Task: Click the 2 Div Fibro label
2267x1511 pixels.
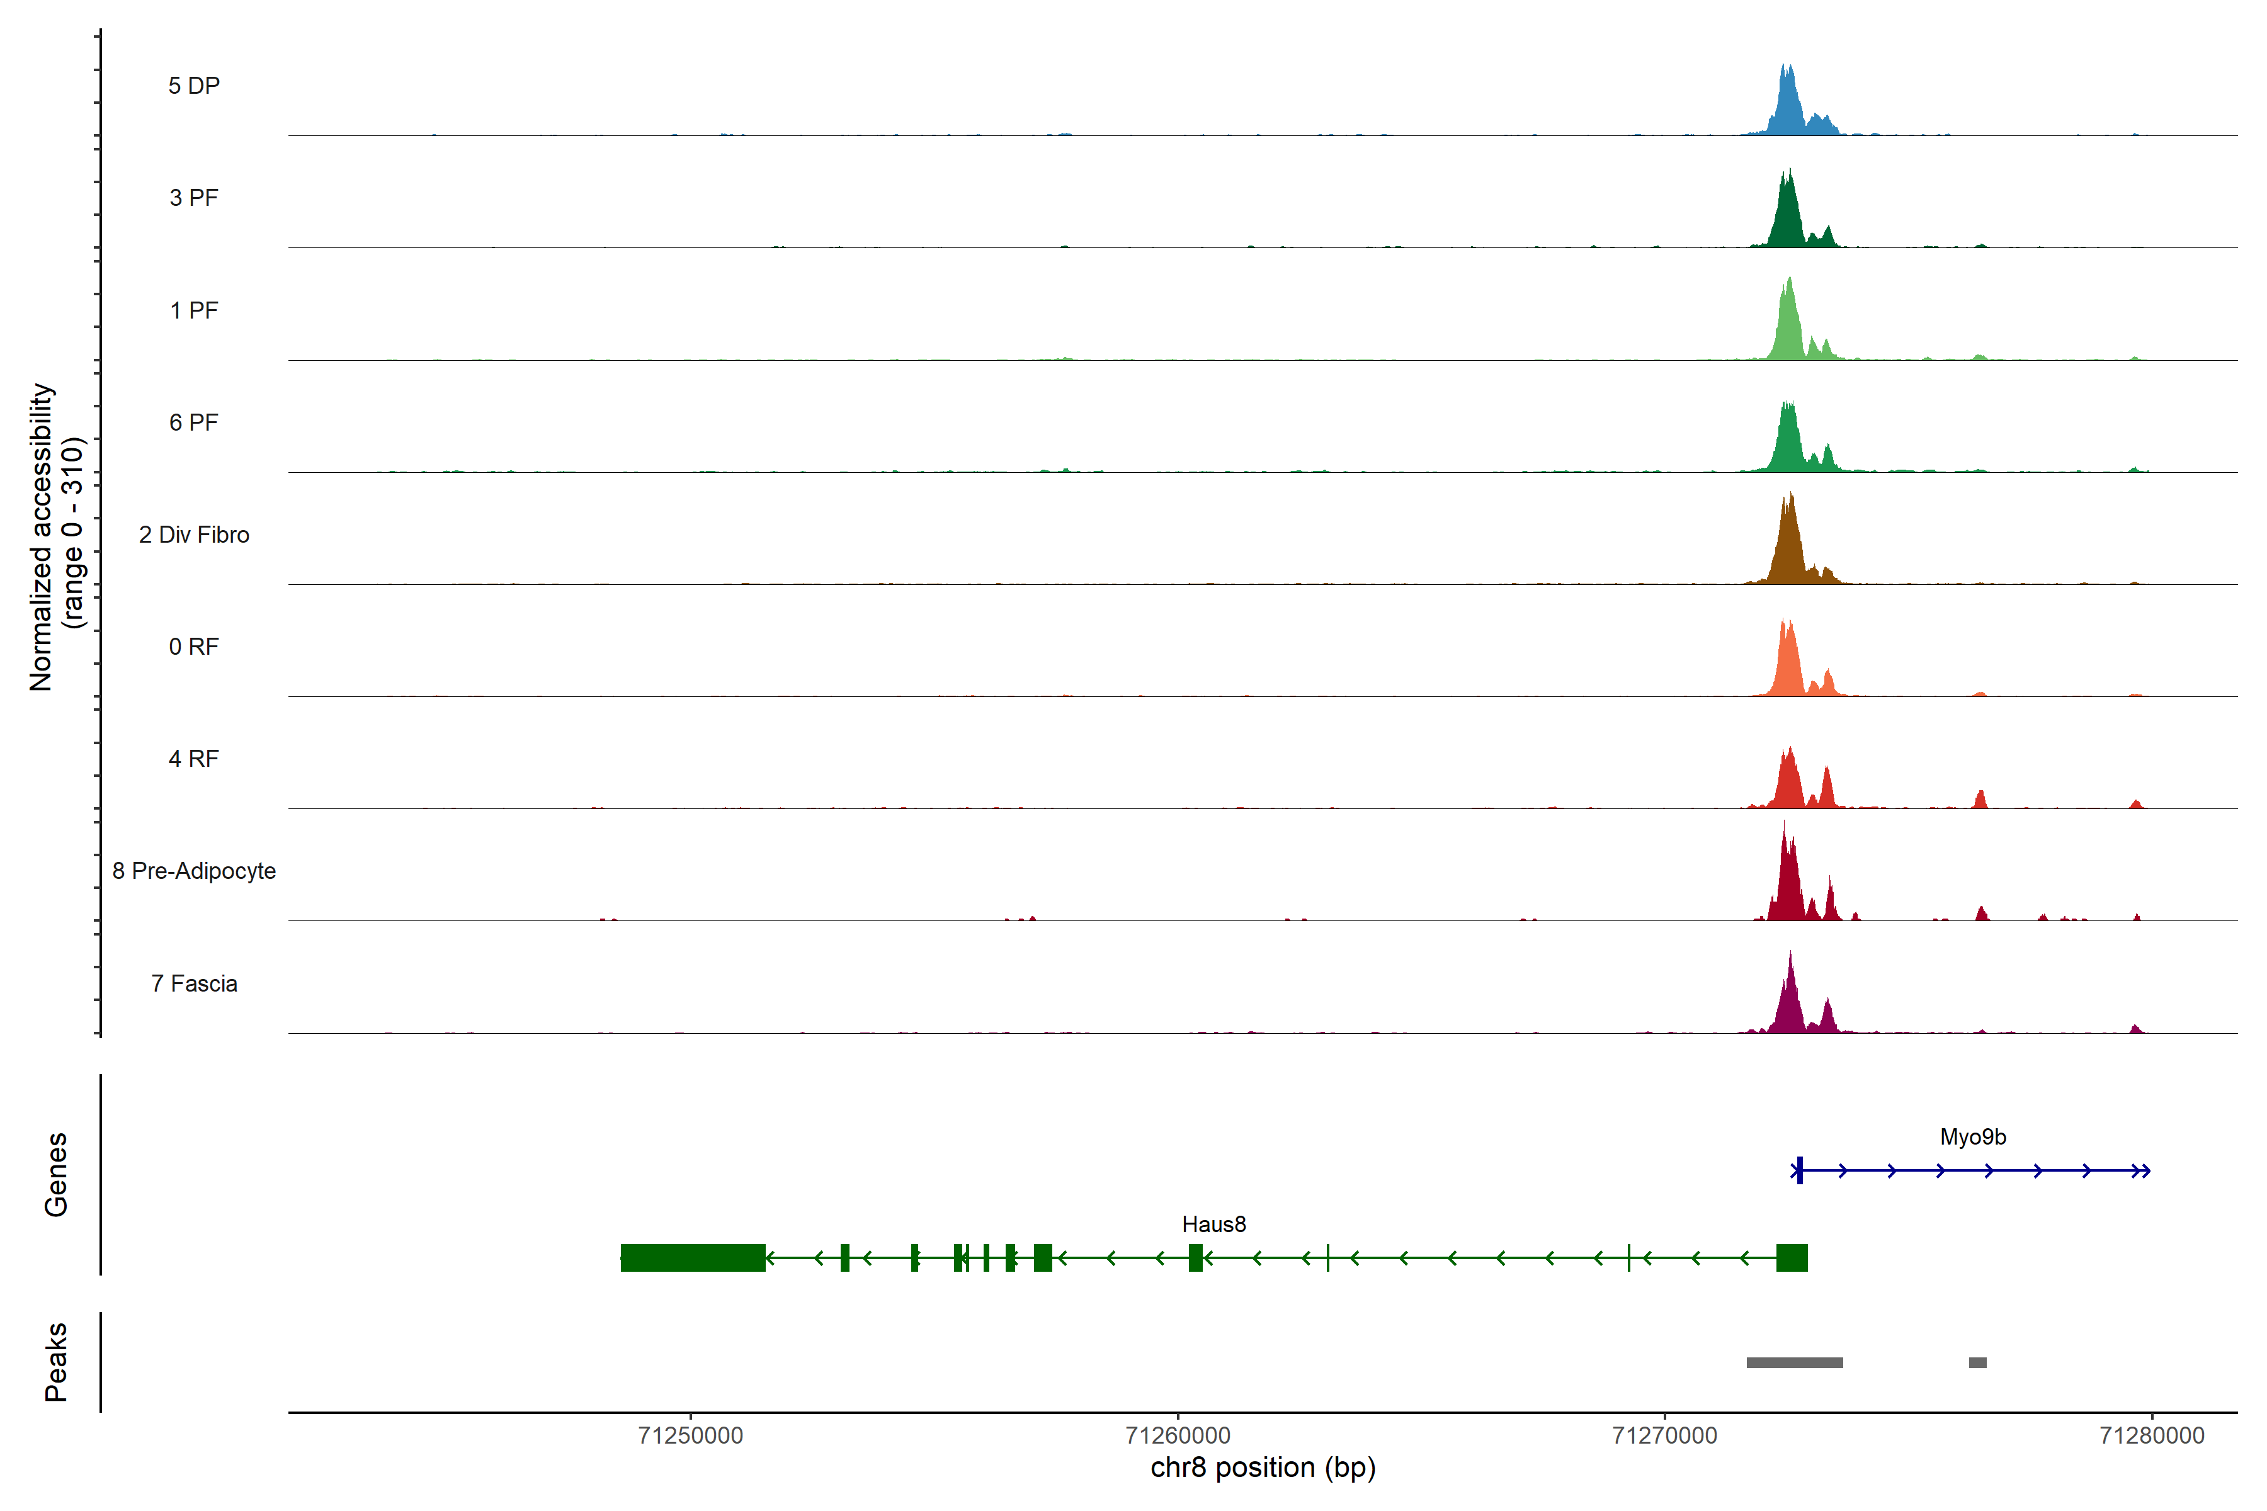Action: (194, 535)
